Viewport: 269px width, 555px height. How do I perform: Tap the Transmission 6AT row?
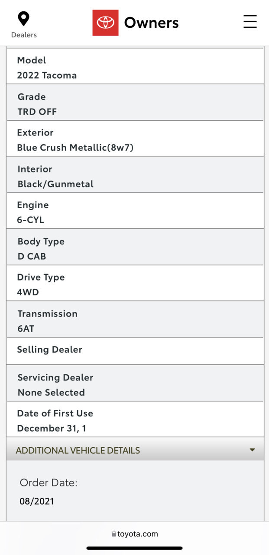coord(135,319)
